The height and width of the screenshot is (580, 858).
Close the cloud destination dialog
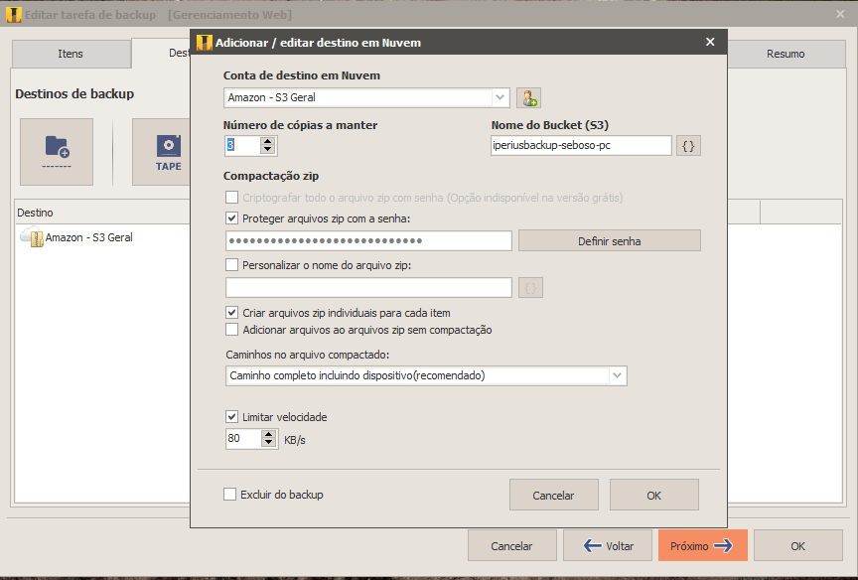click(x=710, y=42)
